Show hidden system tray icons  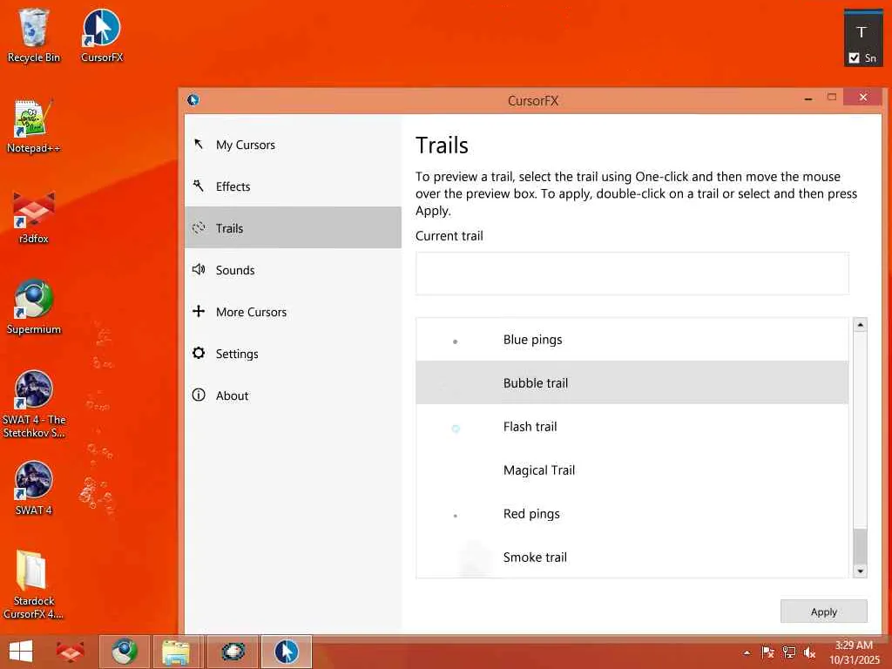tap(747, 652)
